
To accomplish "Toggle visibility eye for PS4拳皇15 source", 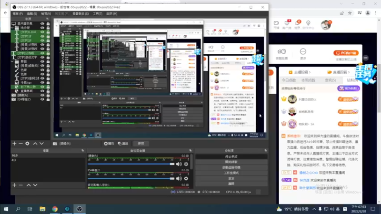I will (x=42, y=99).
